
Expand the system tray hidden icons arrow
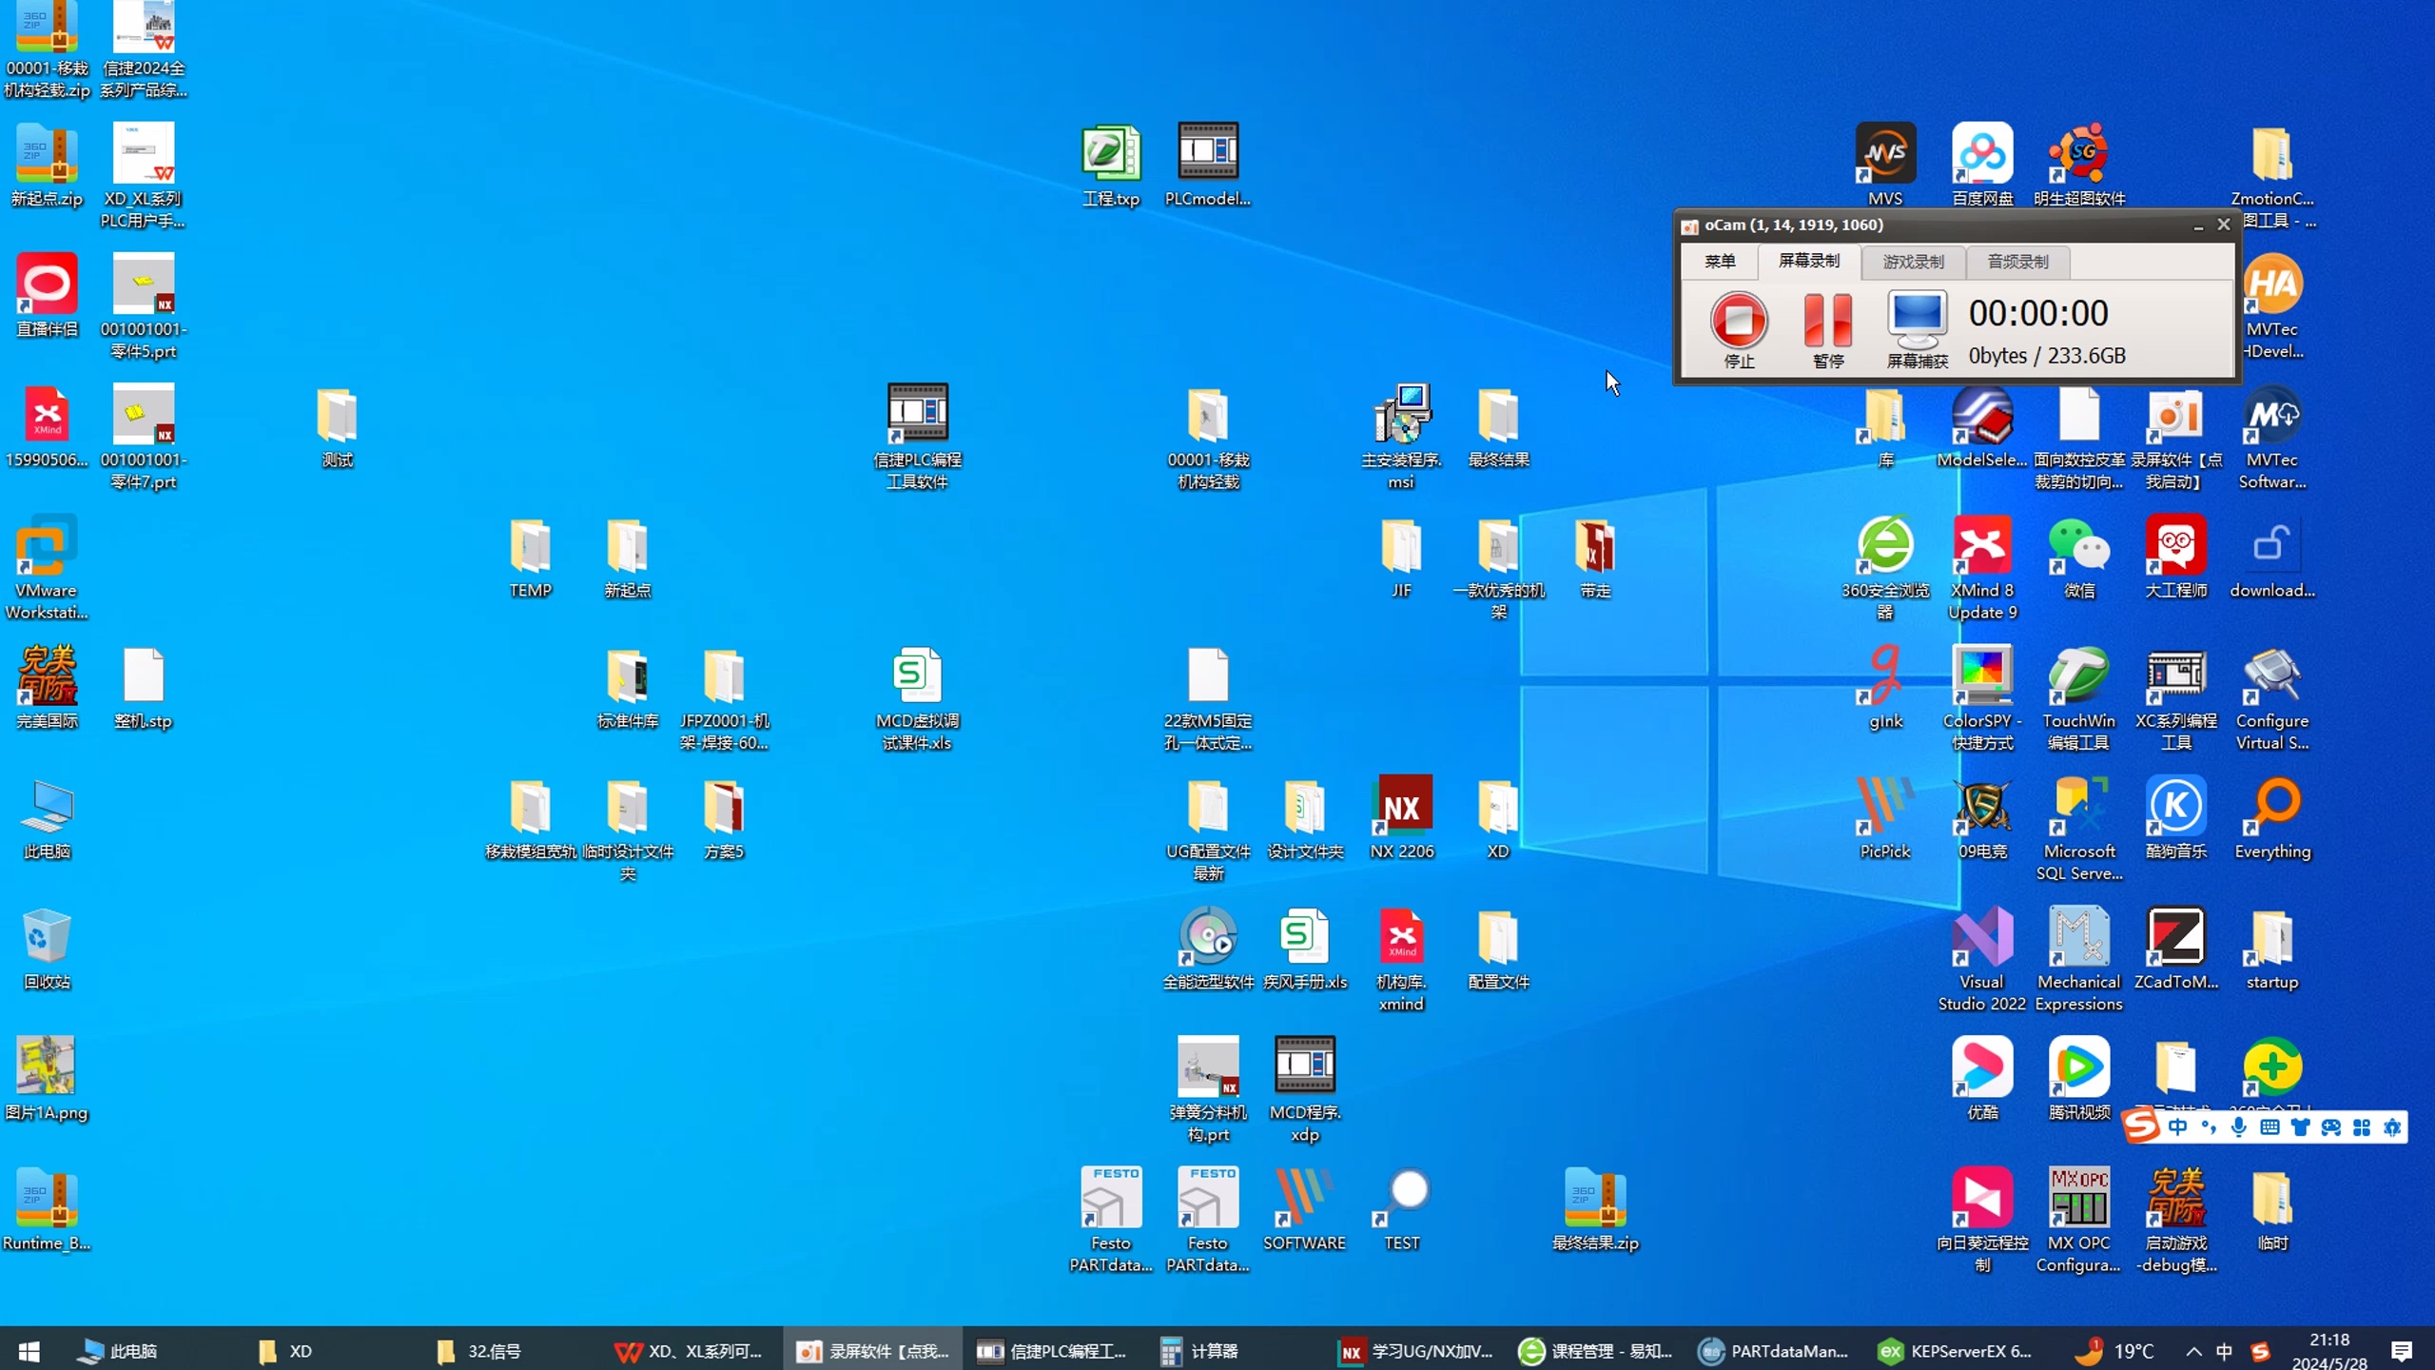click(2193, 1351)
